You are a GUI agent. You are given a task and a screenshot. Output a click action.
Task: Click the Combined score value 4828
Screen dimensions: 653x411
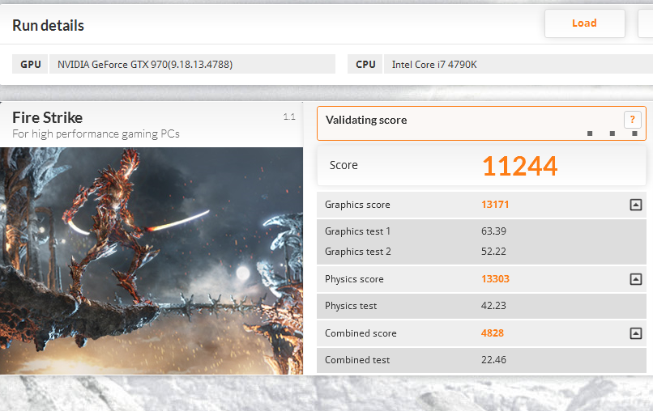pyautogui.click(x=493, y=333)
